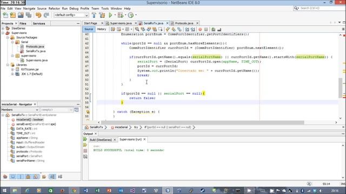The width and height of the screenshot is (346, 194).
Task: Open the default config dropdown
Action: (71, 15)
